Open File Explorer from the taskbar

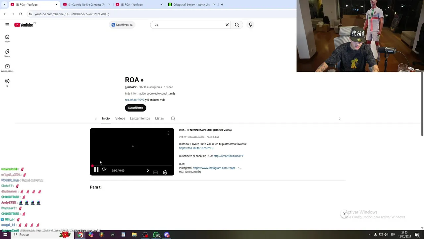point(134,235)
